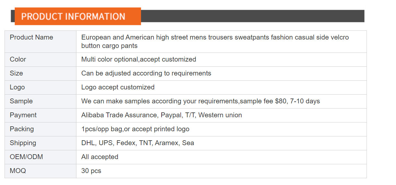Select the Logo row label
The width and height of the screenshot is (396, 185).
pyautogui.click(x=17, y=87)
